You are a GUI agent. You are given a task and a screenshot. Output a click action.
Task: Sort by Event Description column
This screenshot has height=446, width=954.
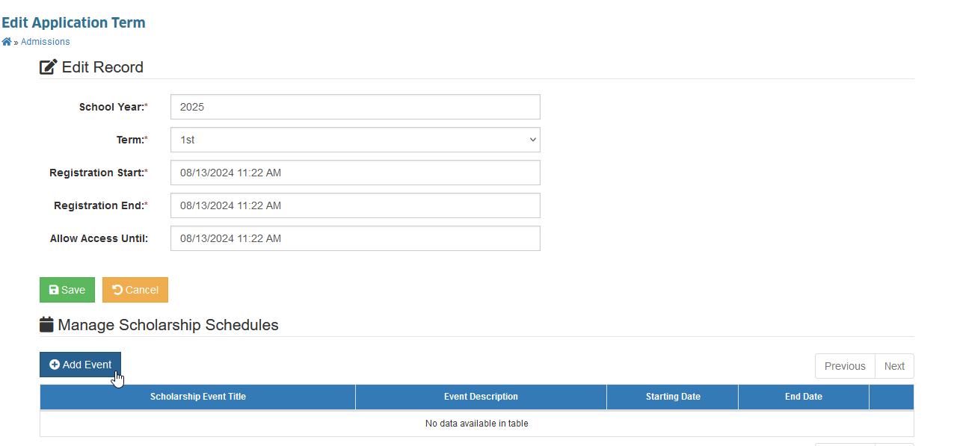click(481, 397)
